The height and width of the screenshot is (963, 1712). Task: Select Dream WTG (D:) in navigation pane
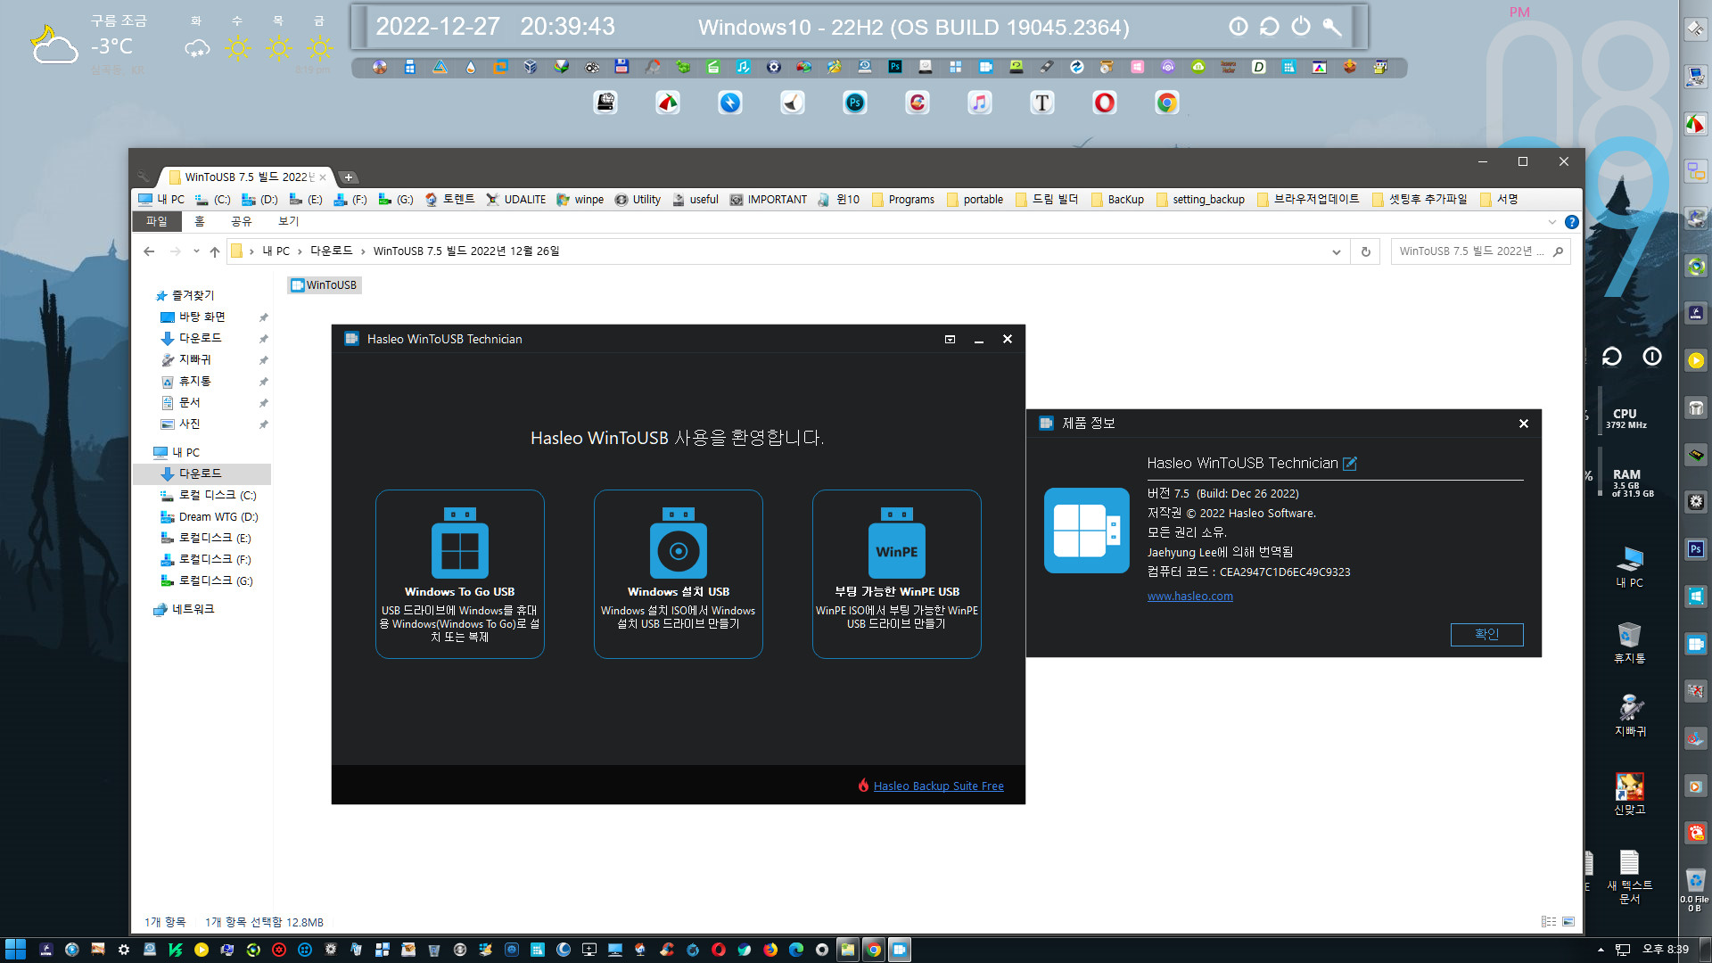pos(210,517)
